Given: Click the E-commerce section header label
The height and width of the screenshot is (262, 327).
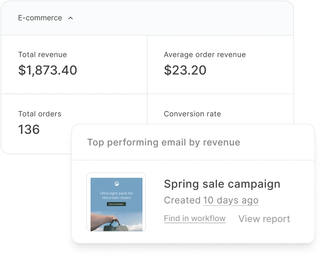Looking at the screenshot, I should pyautogui.click(x=40, y=18).
